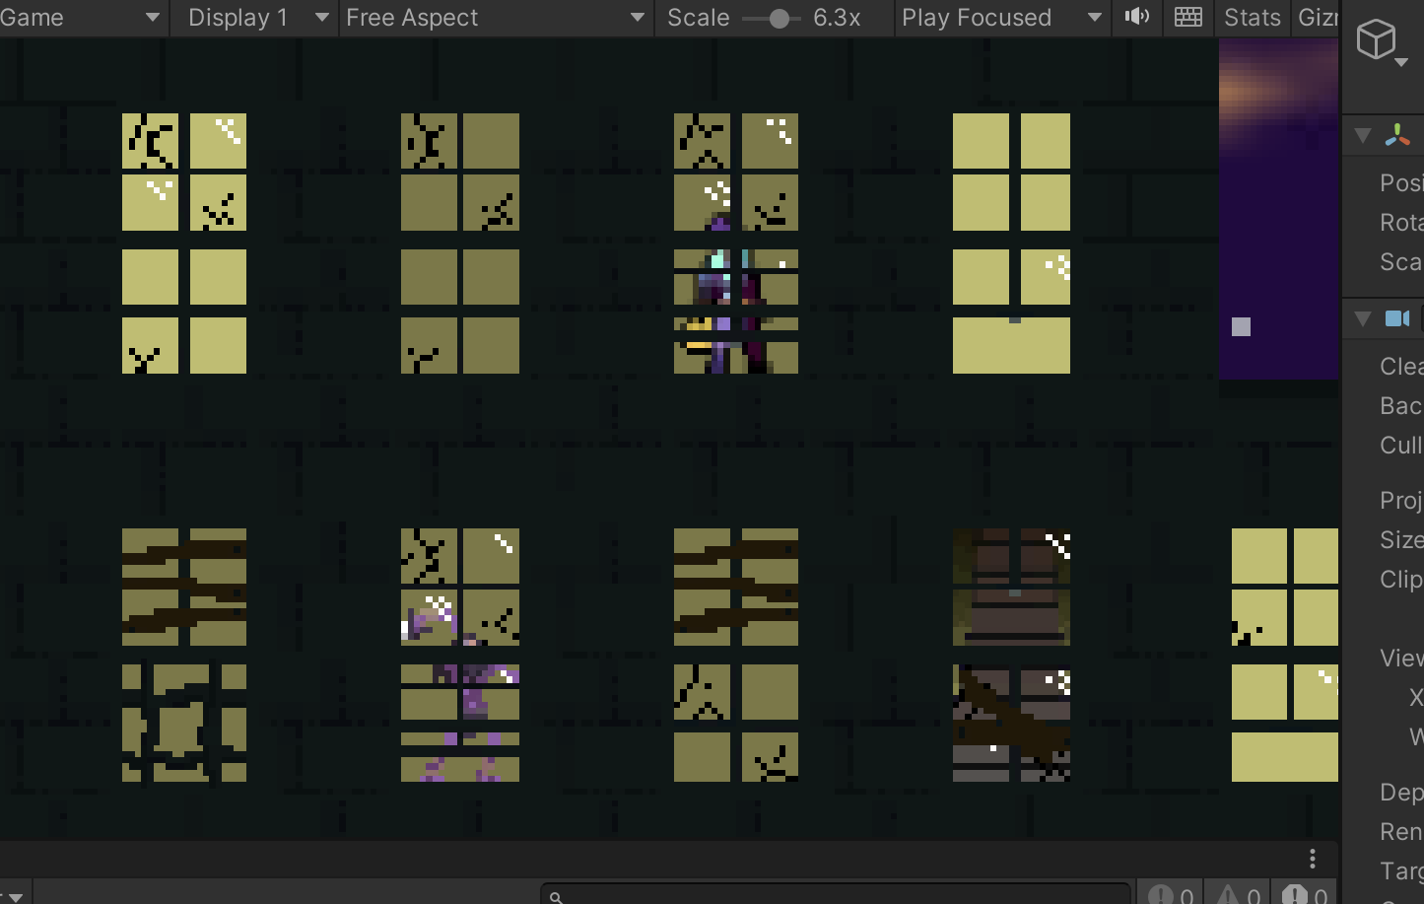Toggle the console info message count
Viewport: 1424px width, 904px height.
1171,894
